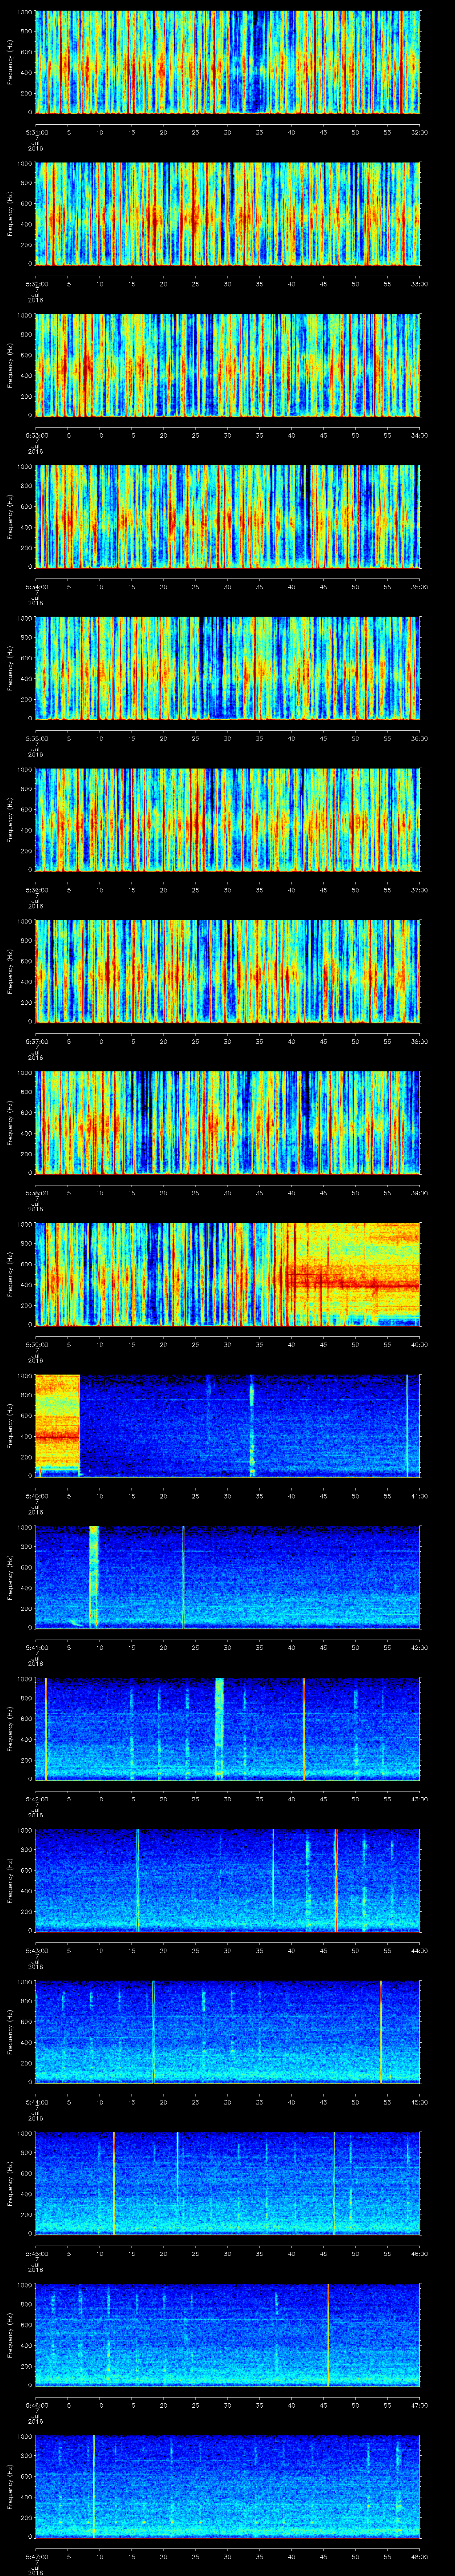Click the 32:00 end time label

[x=419, y=131]
